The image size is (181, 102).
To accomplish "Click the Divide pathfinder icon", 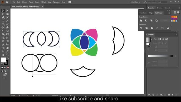I will pos(141,28).
